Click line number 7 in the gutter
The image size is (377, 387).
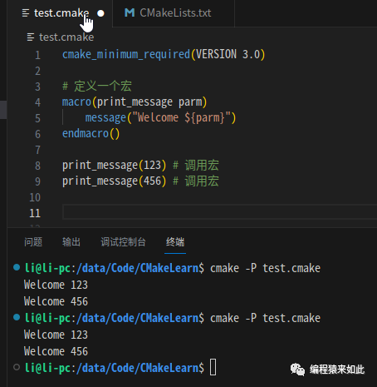coord(37,150)
